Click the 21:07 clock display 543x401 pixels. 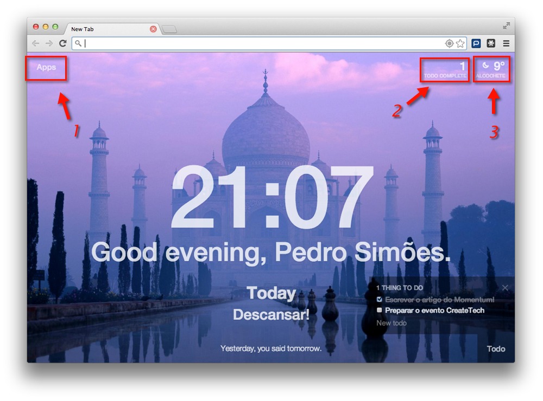pos(272,197)
